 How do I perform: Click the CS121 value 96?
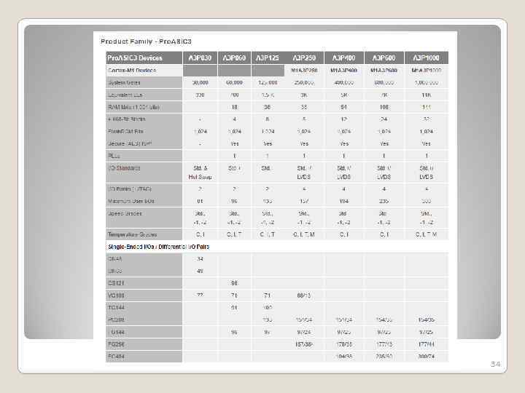[234, 283]
